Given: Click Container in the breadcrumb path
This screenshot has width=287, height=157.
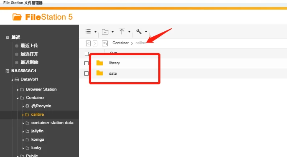Looking at the screenshot, I should pos(120,43).
